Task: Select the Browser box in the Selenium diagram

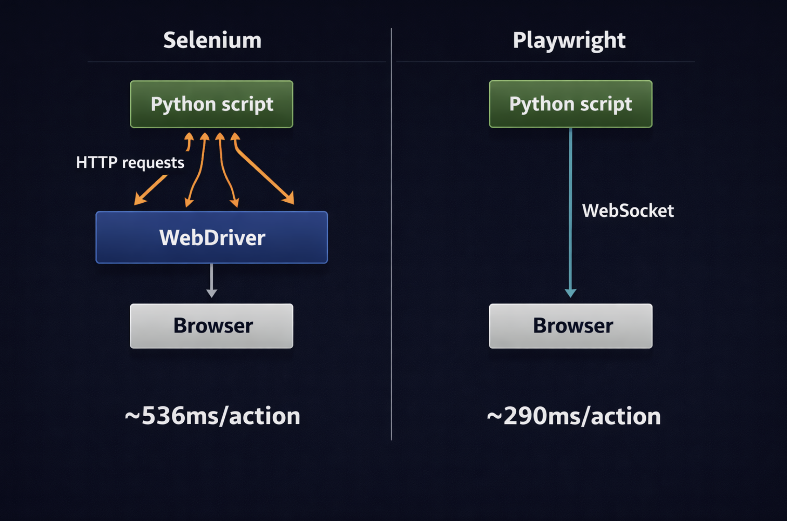Action: click(212, 326)
